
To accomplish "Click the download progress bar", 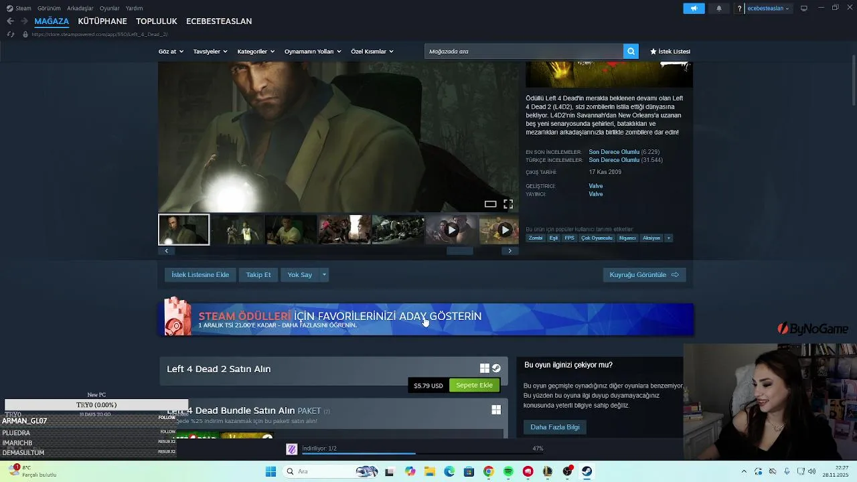I will click(422, 453).
